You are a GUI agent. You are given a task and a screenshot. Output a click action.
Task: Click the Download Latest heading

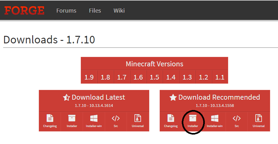(94, 97)
